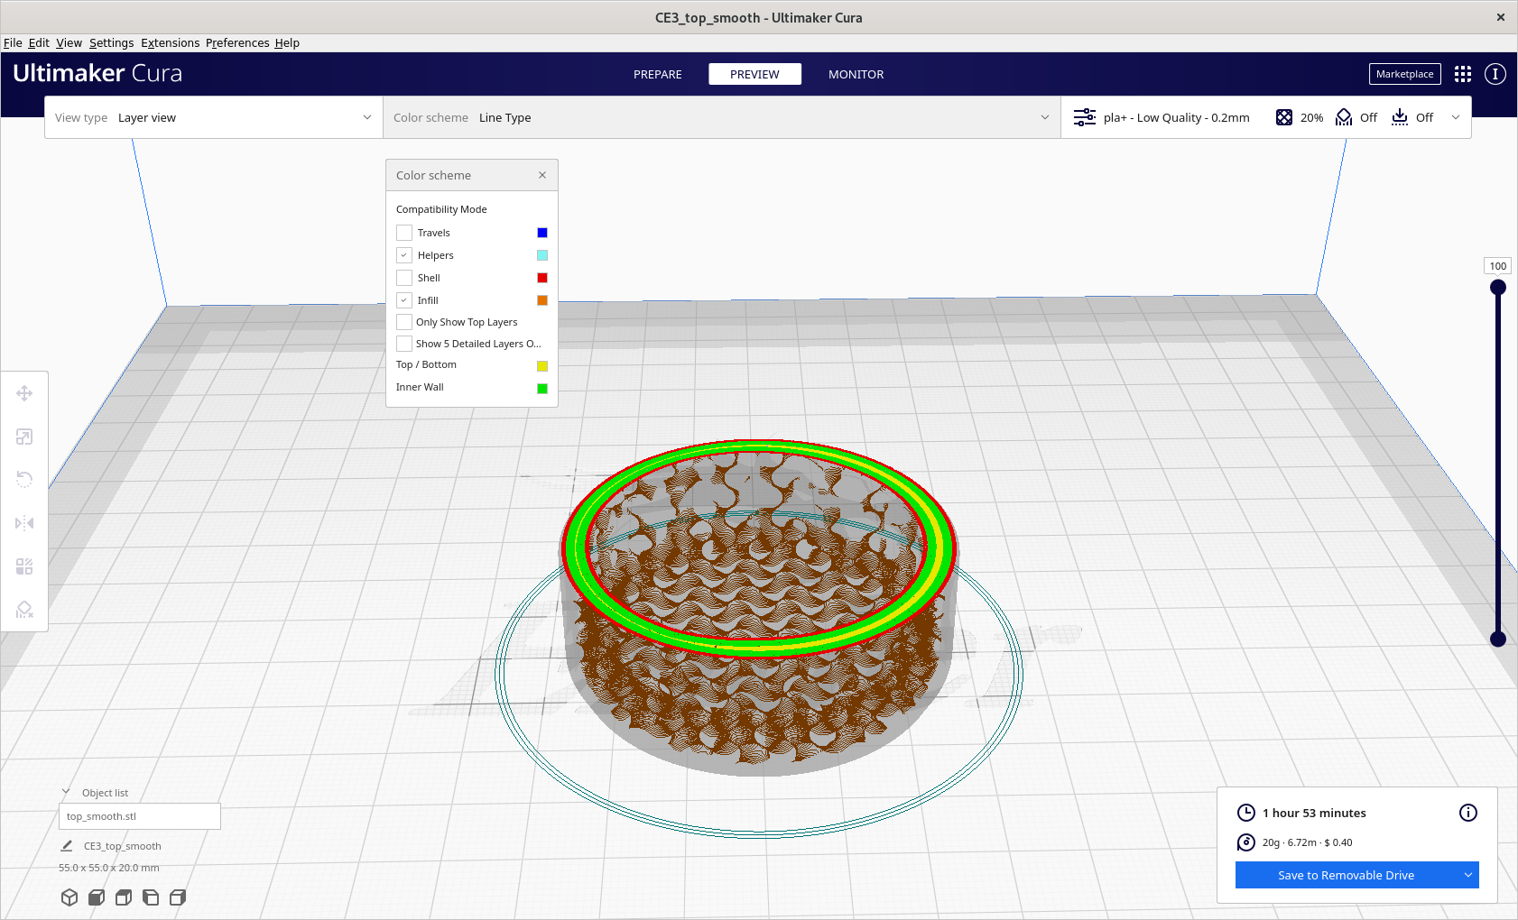This screenshot has width=1518, height=920.
Task: Select the Scale tool in left toolbar
Action: click(24, 437)
